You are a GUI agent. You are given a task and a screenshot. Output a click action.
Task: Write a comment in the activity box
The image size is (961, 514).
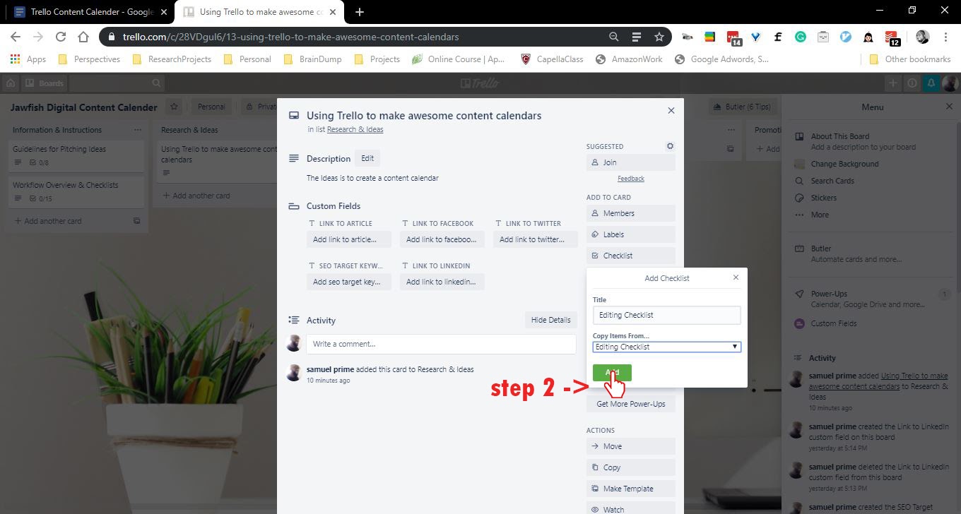pyautogui.click(x=441, y=344)
